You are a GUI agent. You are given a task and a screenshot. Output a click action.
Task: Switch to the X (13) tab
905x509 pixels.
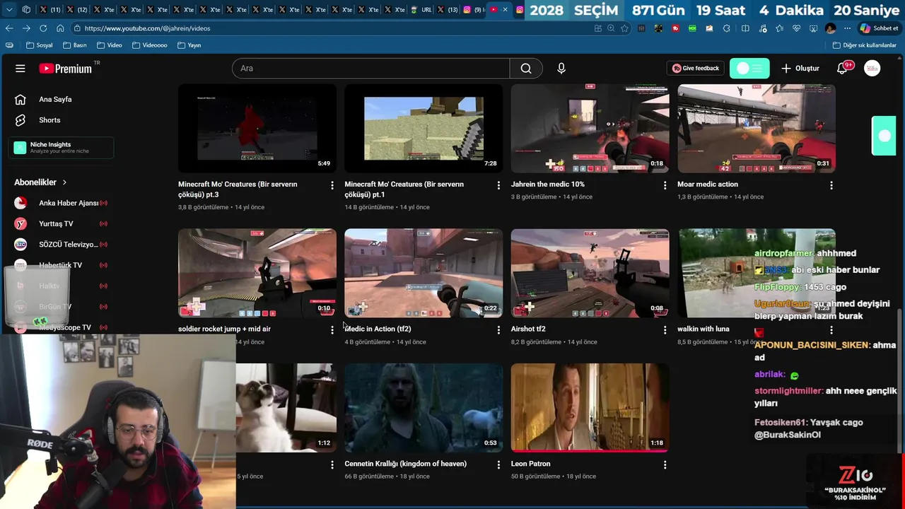pos(448,10)
